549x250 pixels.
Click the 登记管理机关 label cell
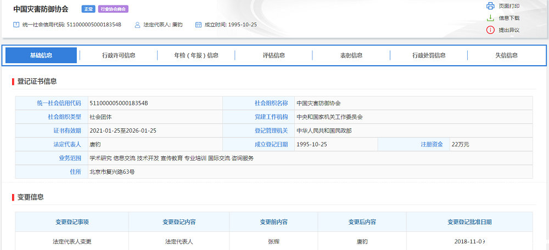click(259, 130)
